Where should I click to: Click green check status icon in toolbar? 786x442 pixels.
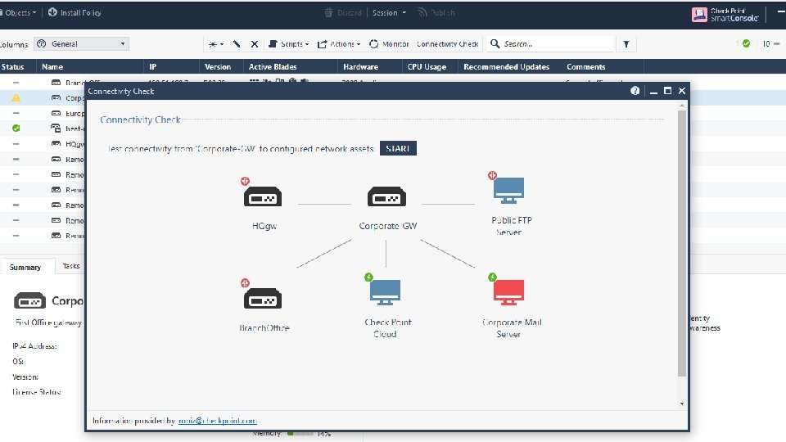point(747,43)
